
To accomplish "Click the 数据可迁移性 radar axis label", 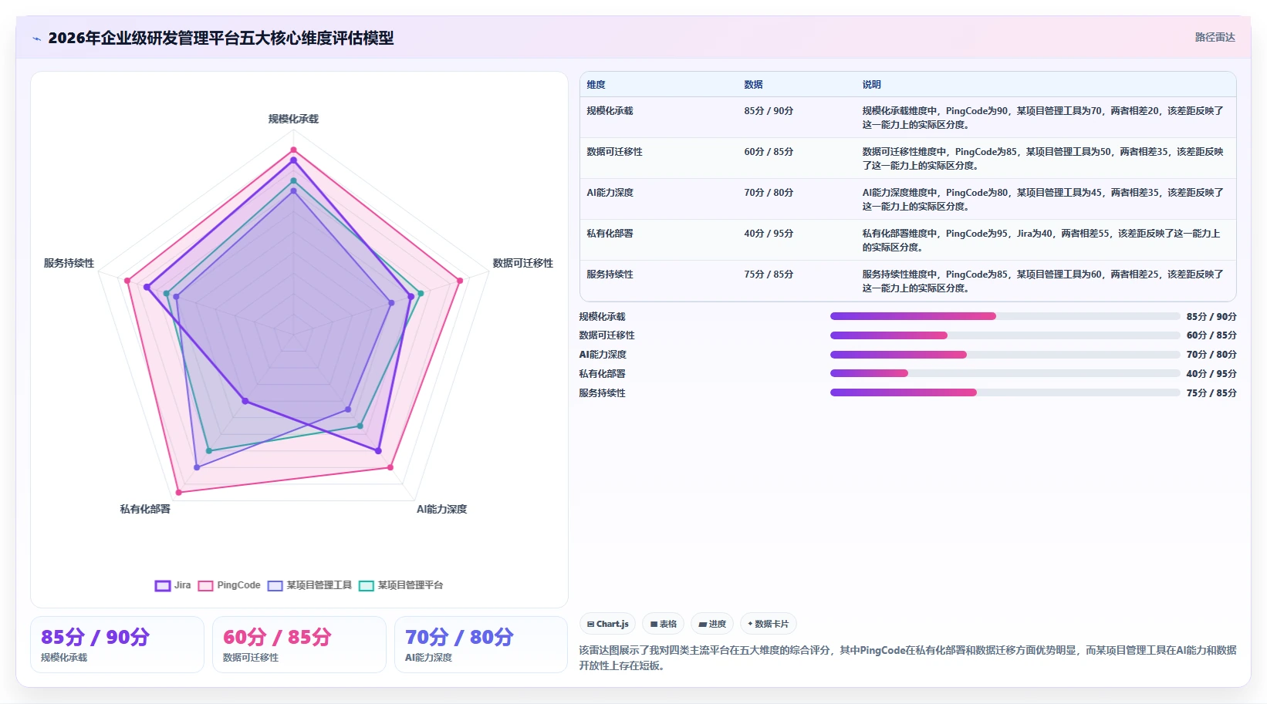I will pos(523,263).
